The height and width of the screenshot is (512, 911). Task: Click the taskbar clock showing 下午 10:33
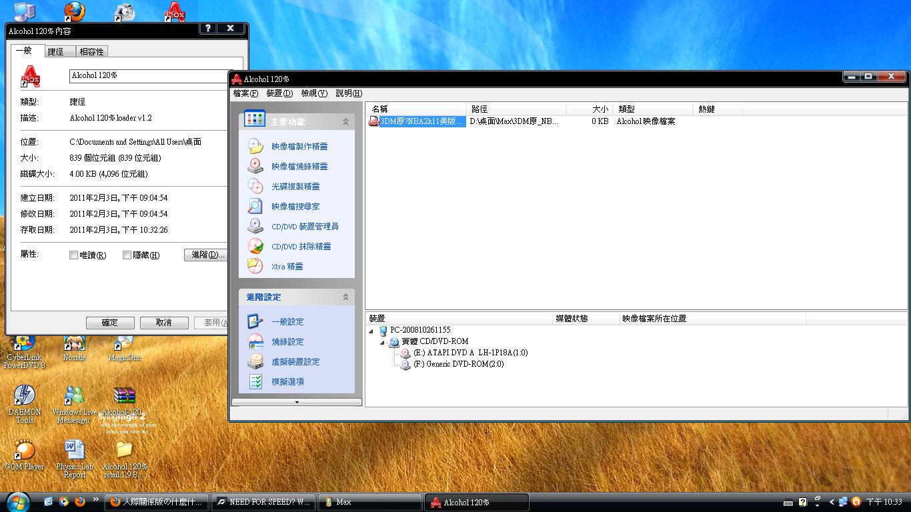(x=884, y=502)
